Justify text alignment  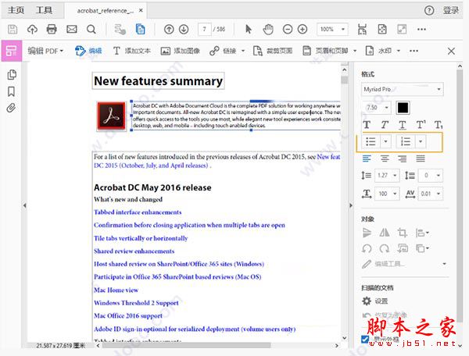[x=421, y=158]
